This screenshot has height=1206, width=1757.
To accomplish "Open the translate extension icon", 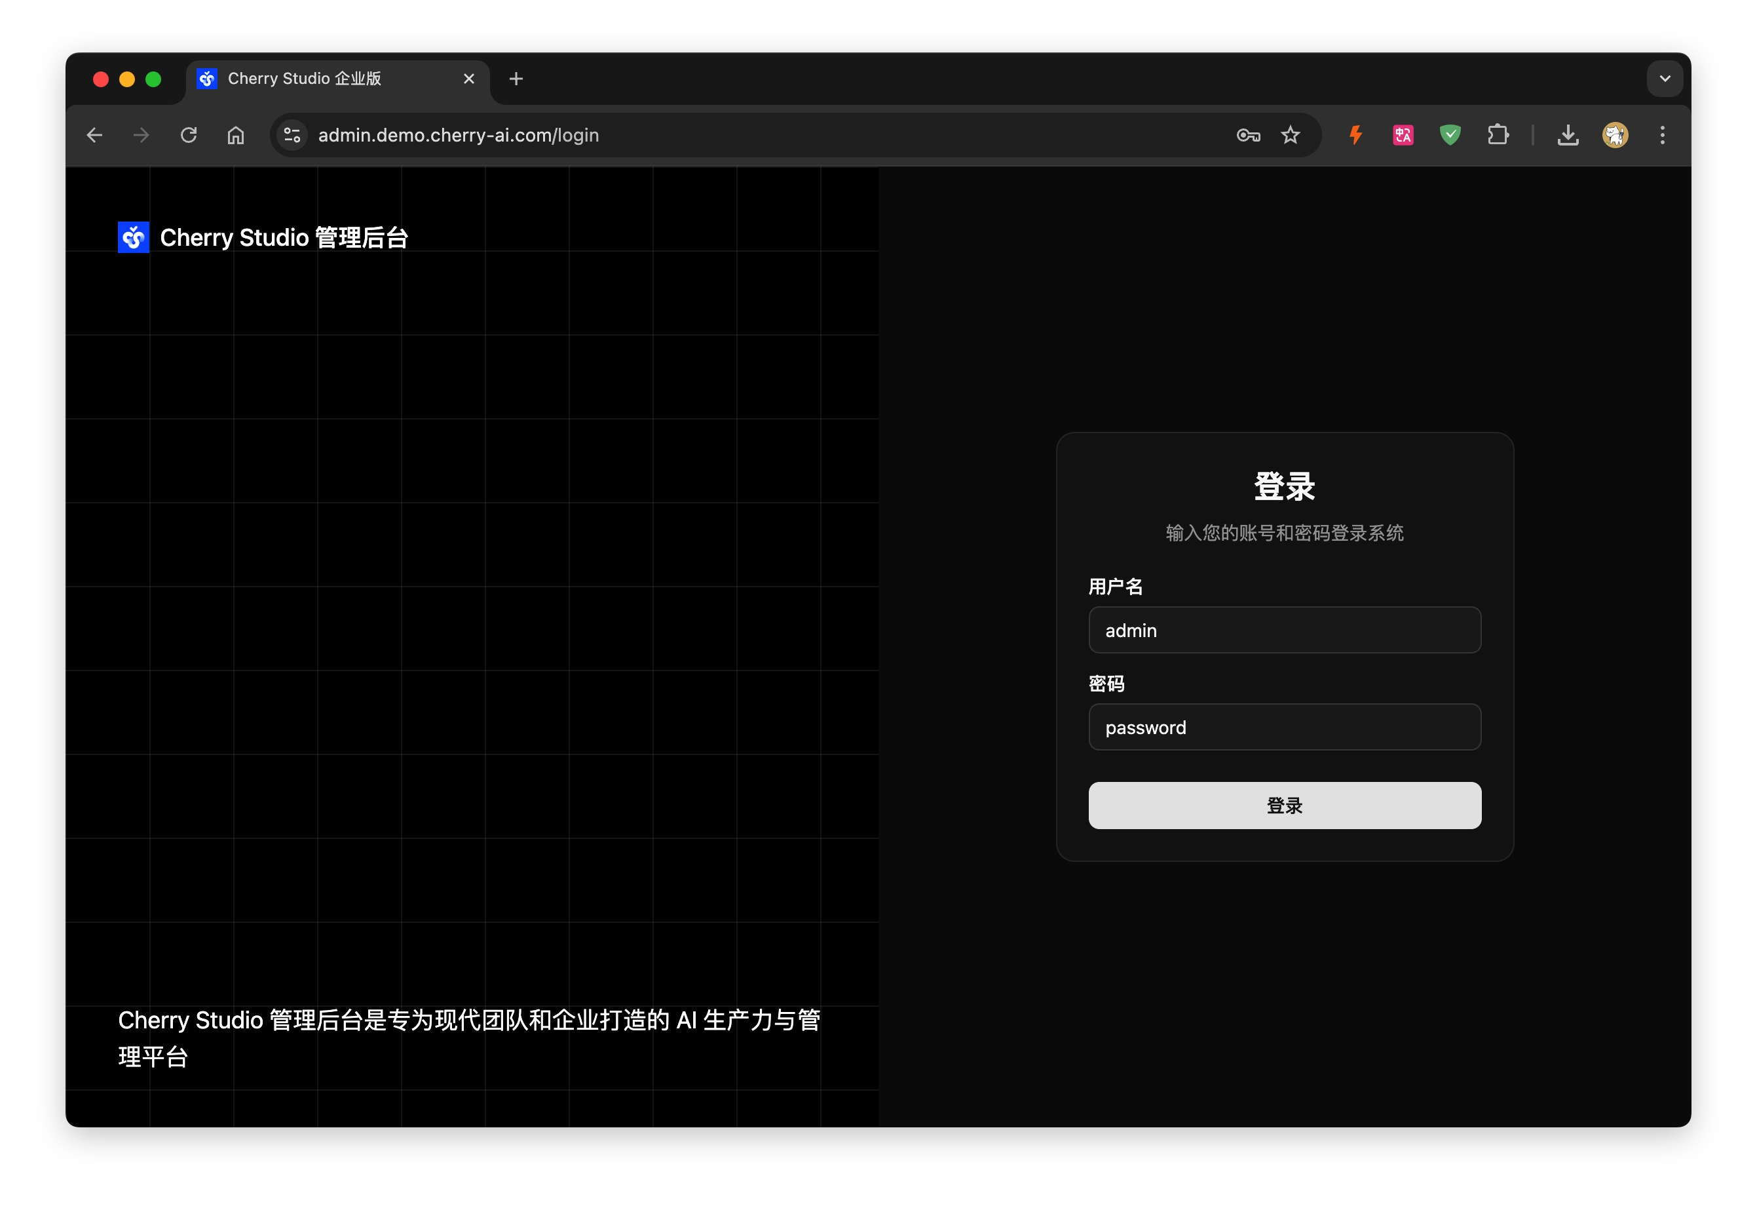I will [x=1403, y=134].
